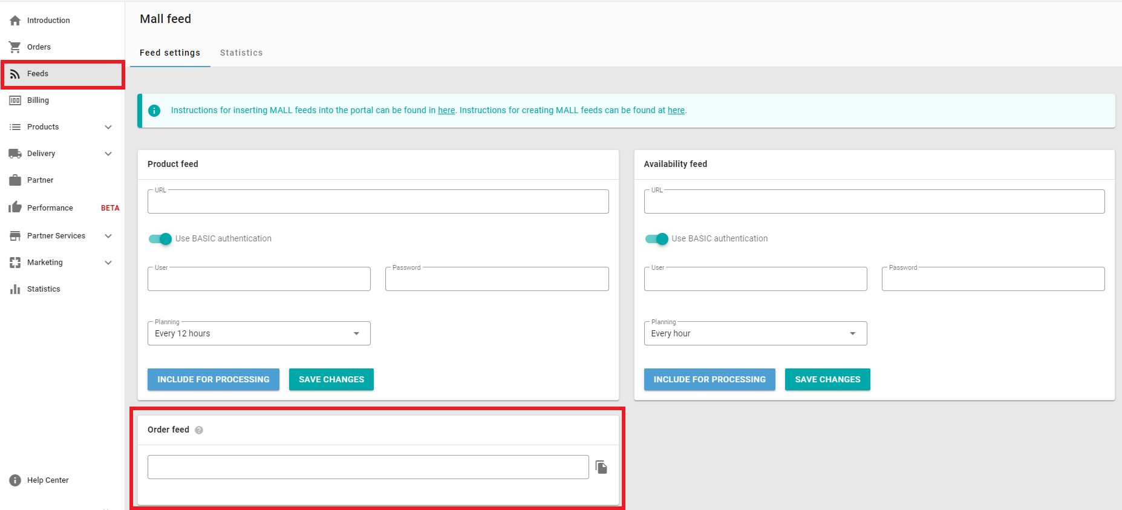This screenshot has width=1122, height=510.
Task: Focus the Availability feed URL field
Action: tap(875, 201)
